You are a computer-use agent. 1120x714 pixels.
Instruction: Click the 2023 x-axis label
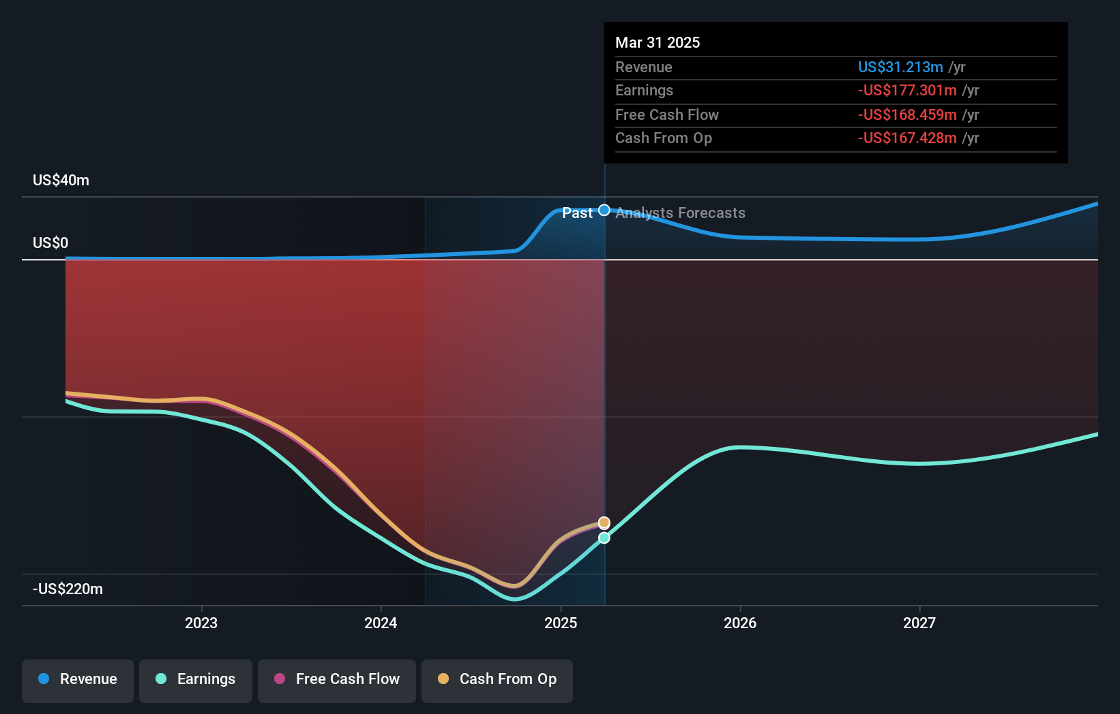pos(201,623)
